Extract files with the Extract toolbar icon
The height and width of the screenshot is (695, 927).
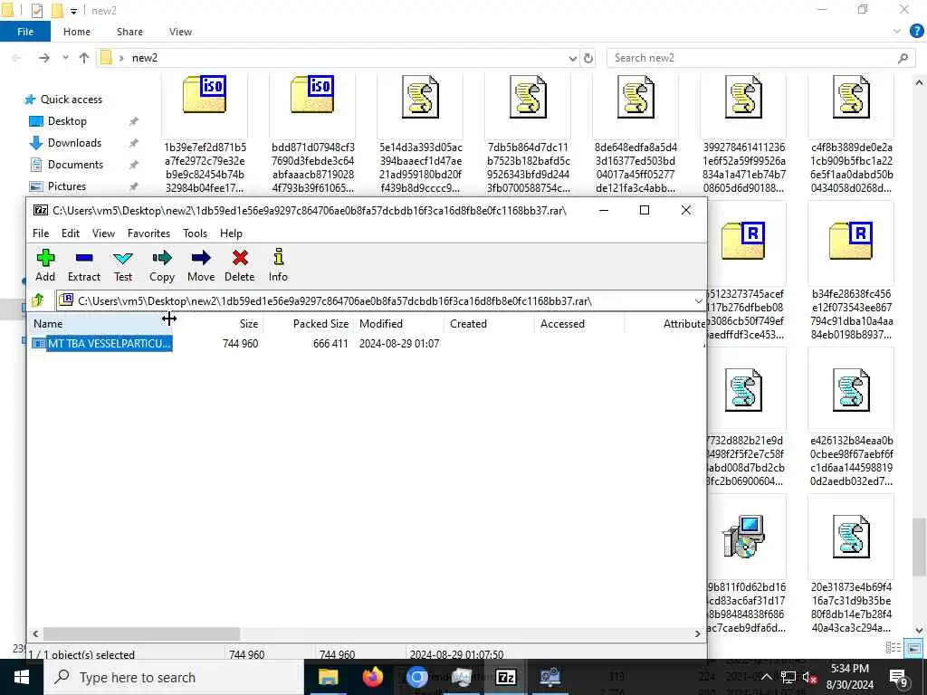[x=84, y=265]
